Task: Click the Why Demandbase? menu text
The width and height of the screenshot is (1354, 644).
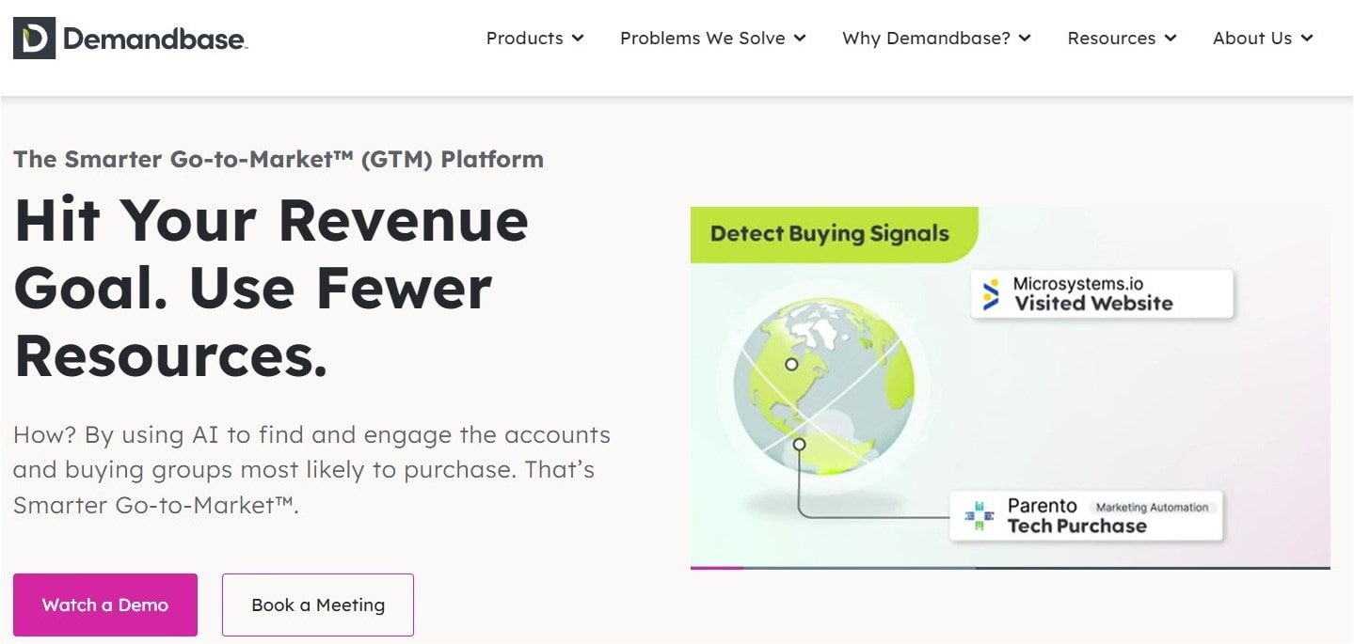Action: 926,39
